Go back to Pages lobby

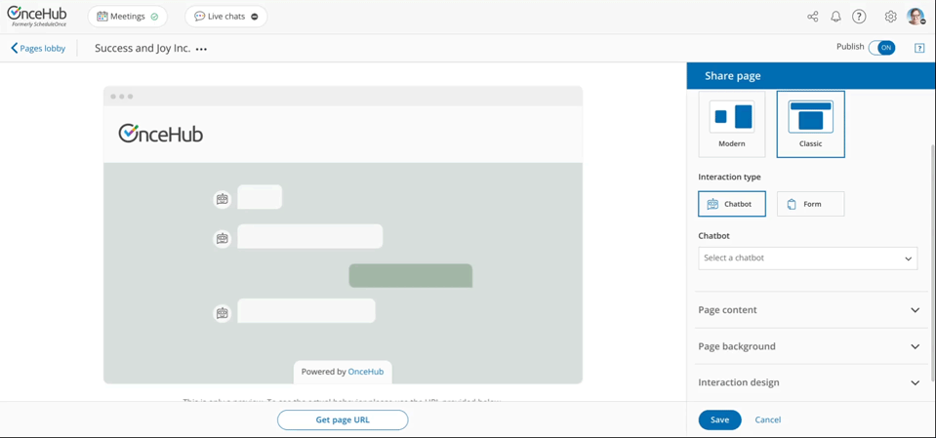[x=38, y=49]
